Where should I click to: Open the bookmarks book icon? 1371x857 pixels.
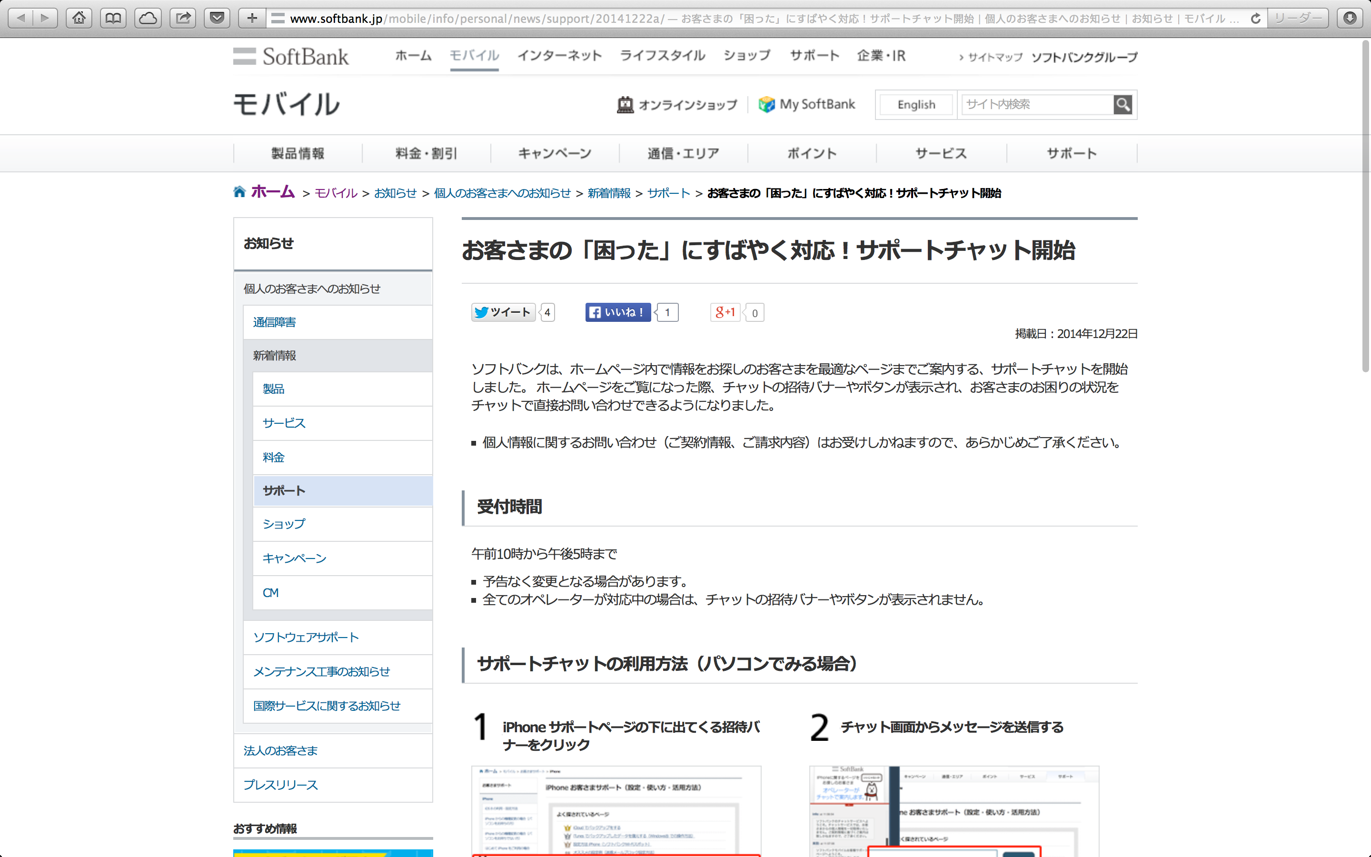click(113, 18)
